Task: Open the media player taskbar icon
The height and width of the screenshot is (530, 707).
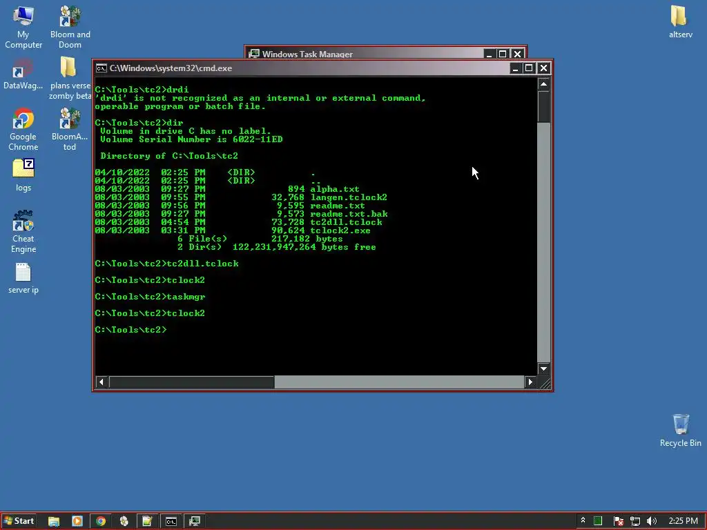Action: pyautogui.click(x=77, y=521)
